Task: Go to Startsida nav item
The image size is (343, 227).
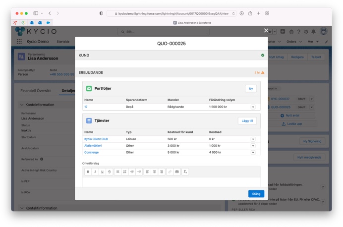Action: [63, 42]
